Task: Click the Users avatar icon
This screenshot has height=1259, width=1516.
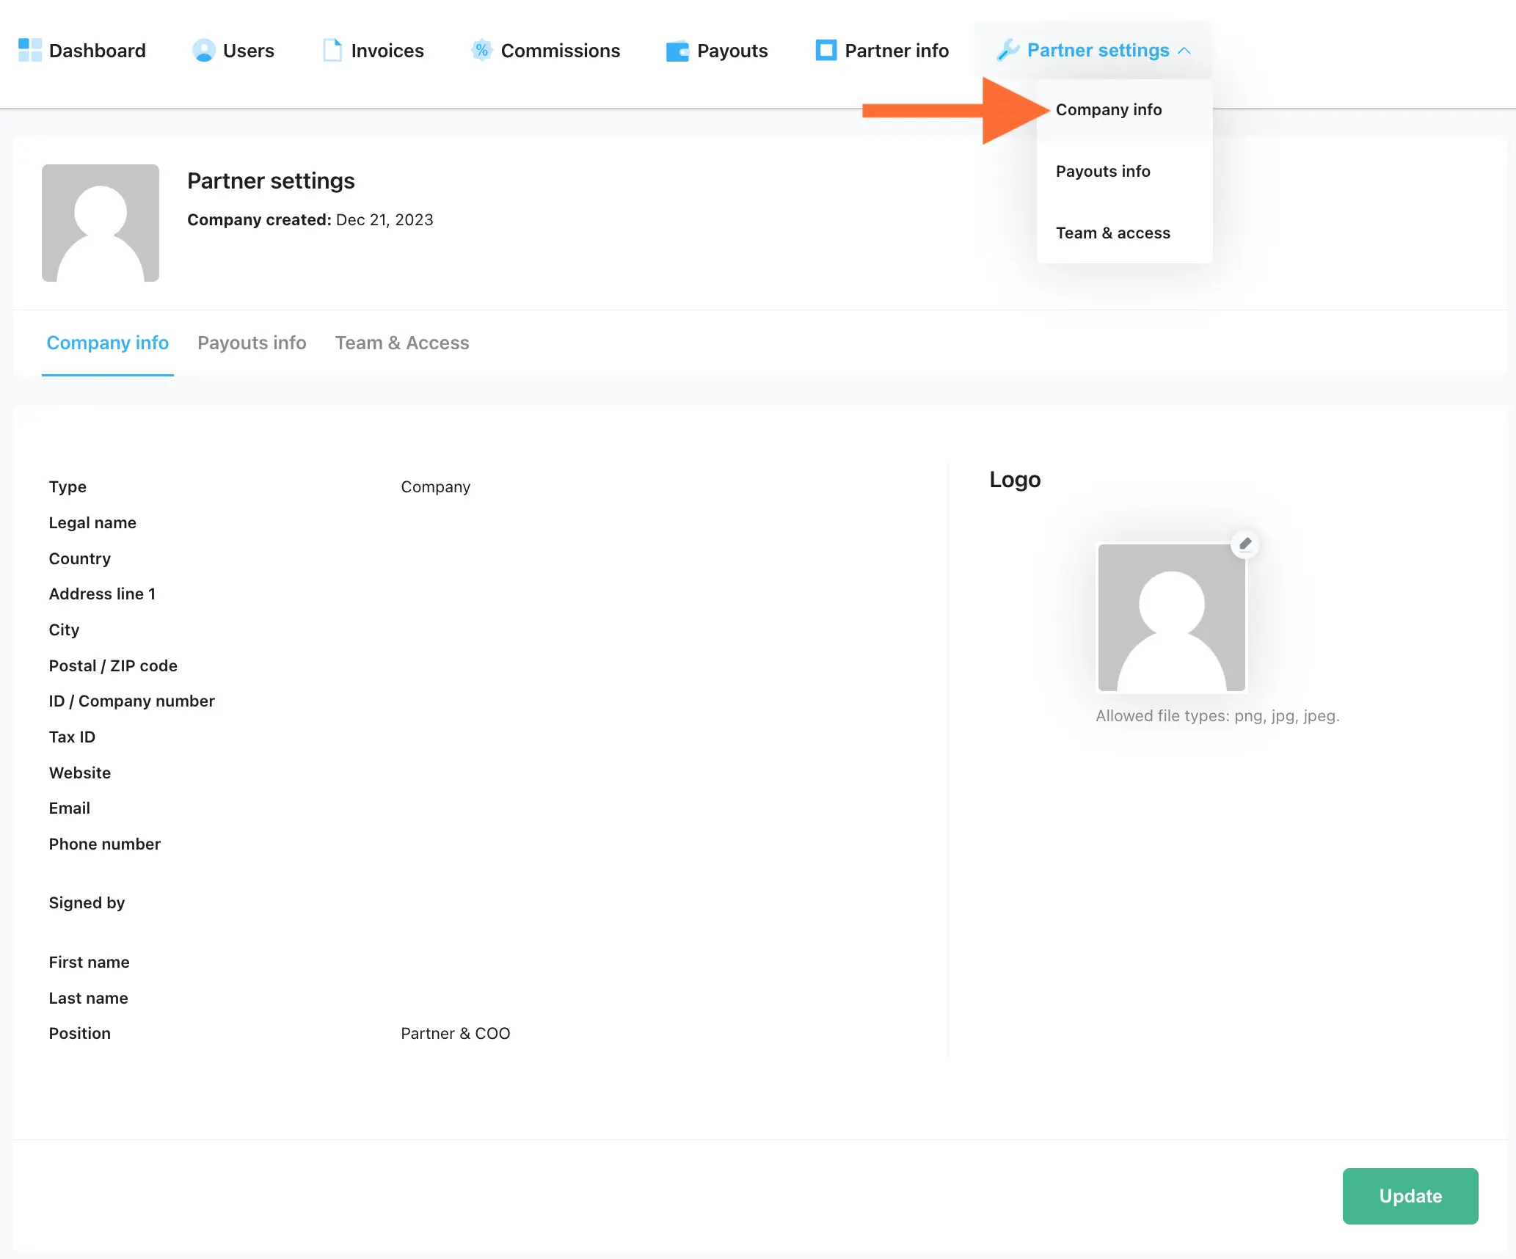Action: coord(203,51)
